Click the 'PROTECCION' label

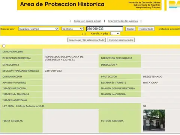[x=109, y=76]
